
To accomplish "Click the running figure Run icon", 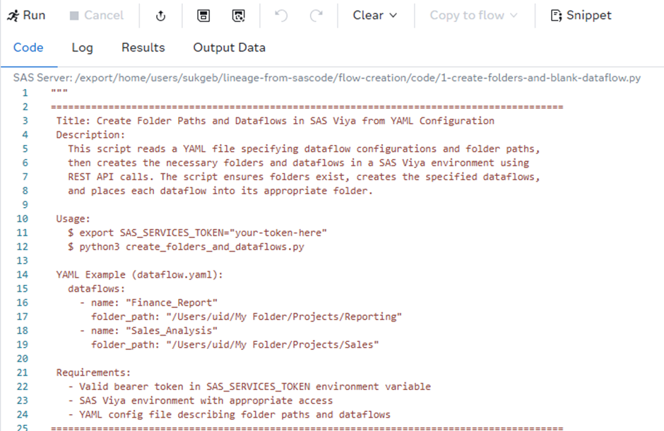I will pos(12,16).
